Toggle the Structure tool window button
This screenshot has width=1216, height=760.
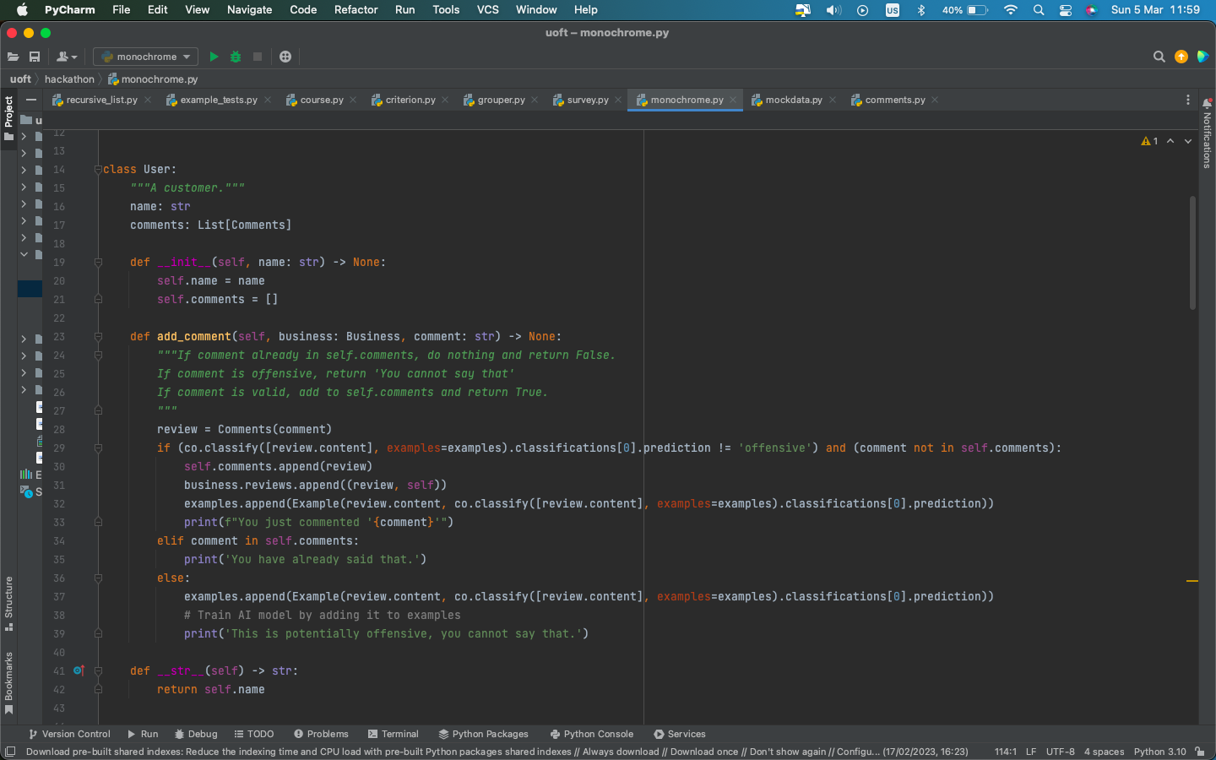pyautogui.click(x=8, y=603)
